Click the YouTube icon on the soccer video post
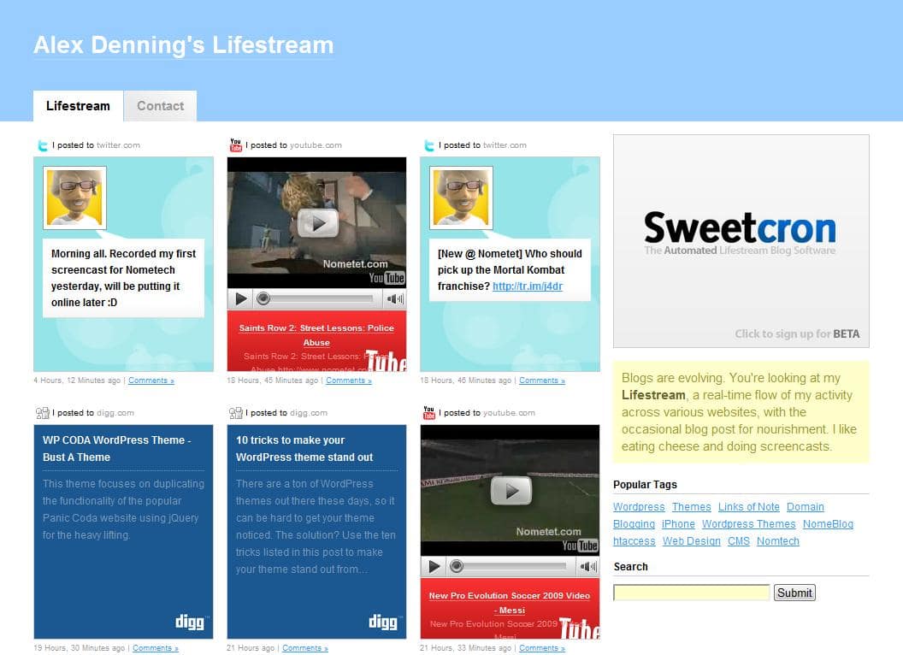The height and width of the screenshot is (655, 903). point(428,412)
